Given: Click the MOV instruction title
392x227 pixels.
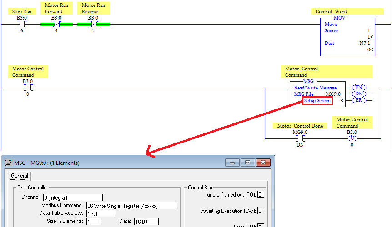Looking at the screenshot, I should click(340, 18).
